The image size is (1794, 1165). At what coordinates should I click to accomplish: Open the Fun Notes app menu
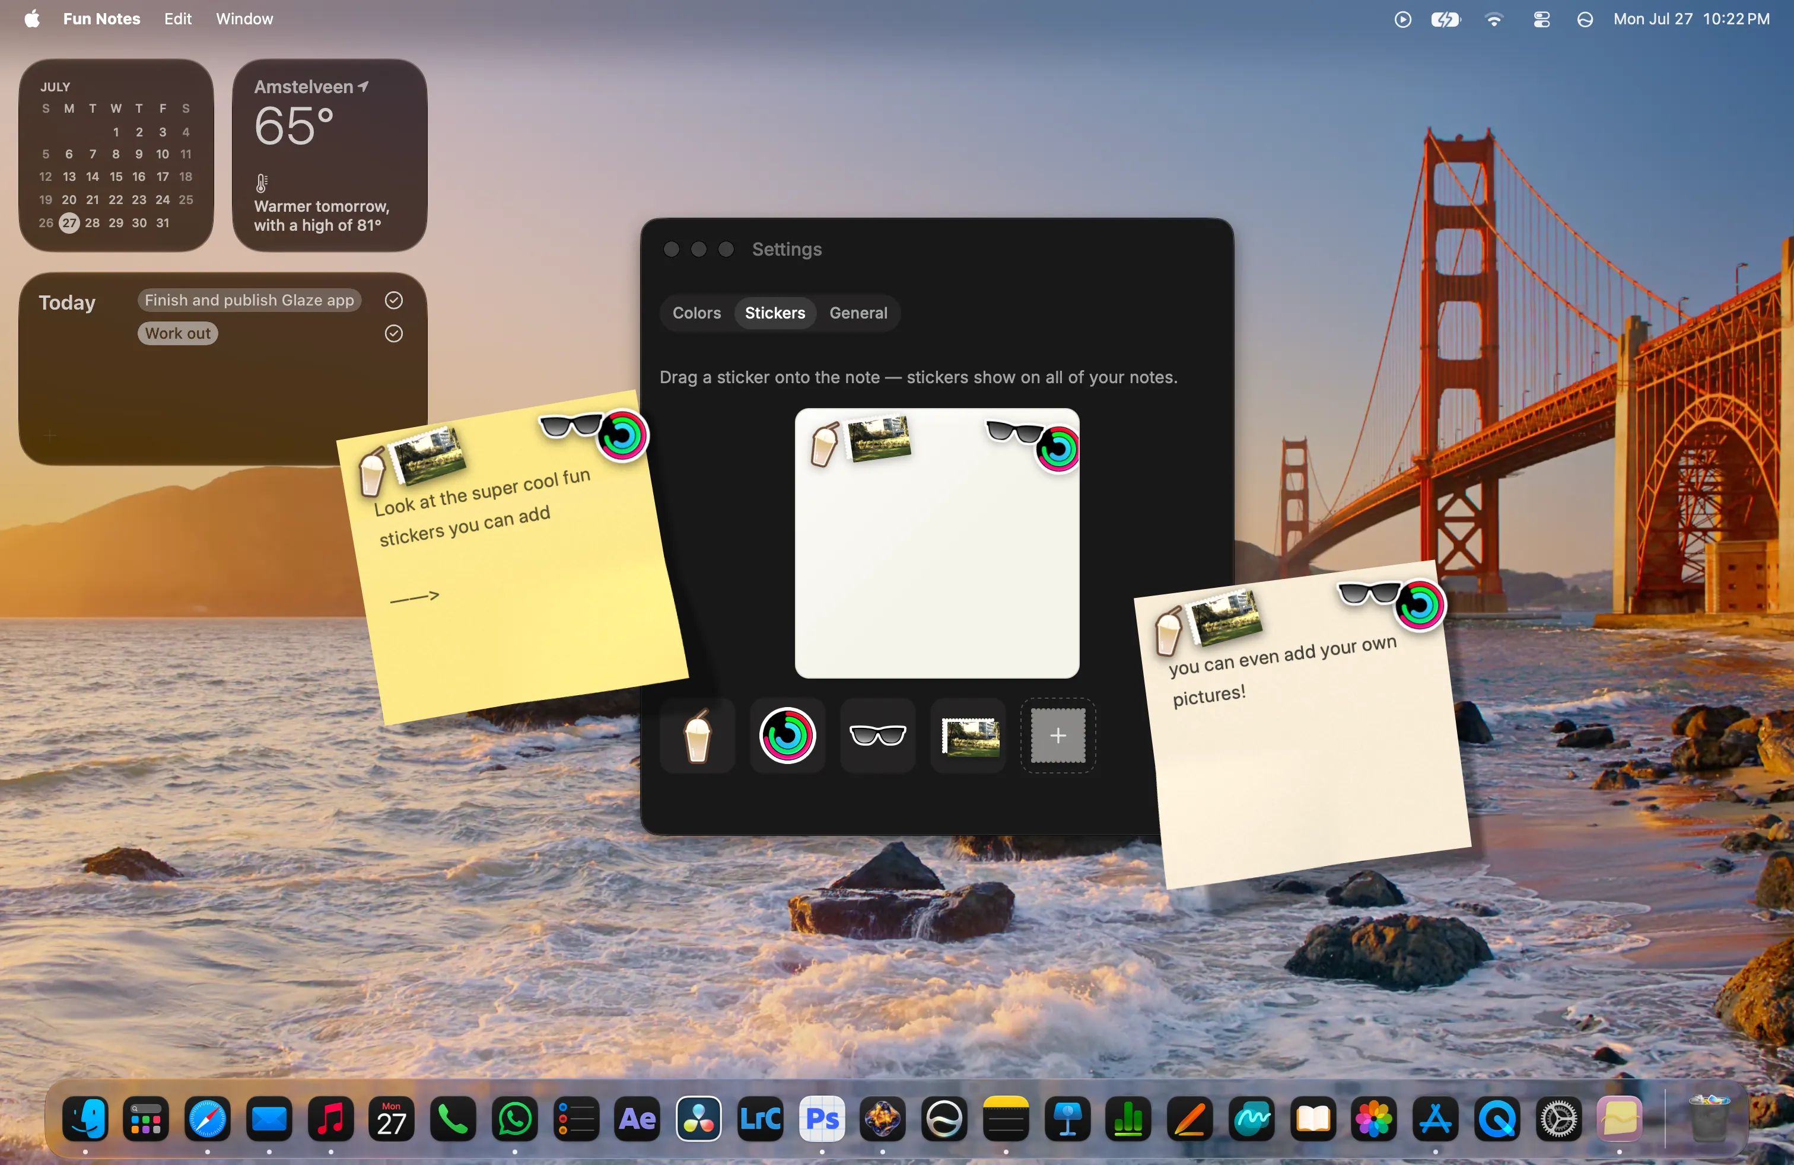coord(102,19)
